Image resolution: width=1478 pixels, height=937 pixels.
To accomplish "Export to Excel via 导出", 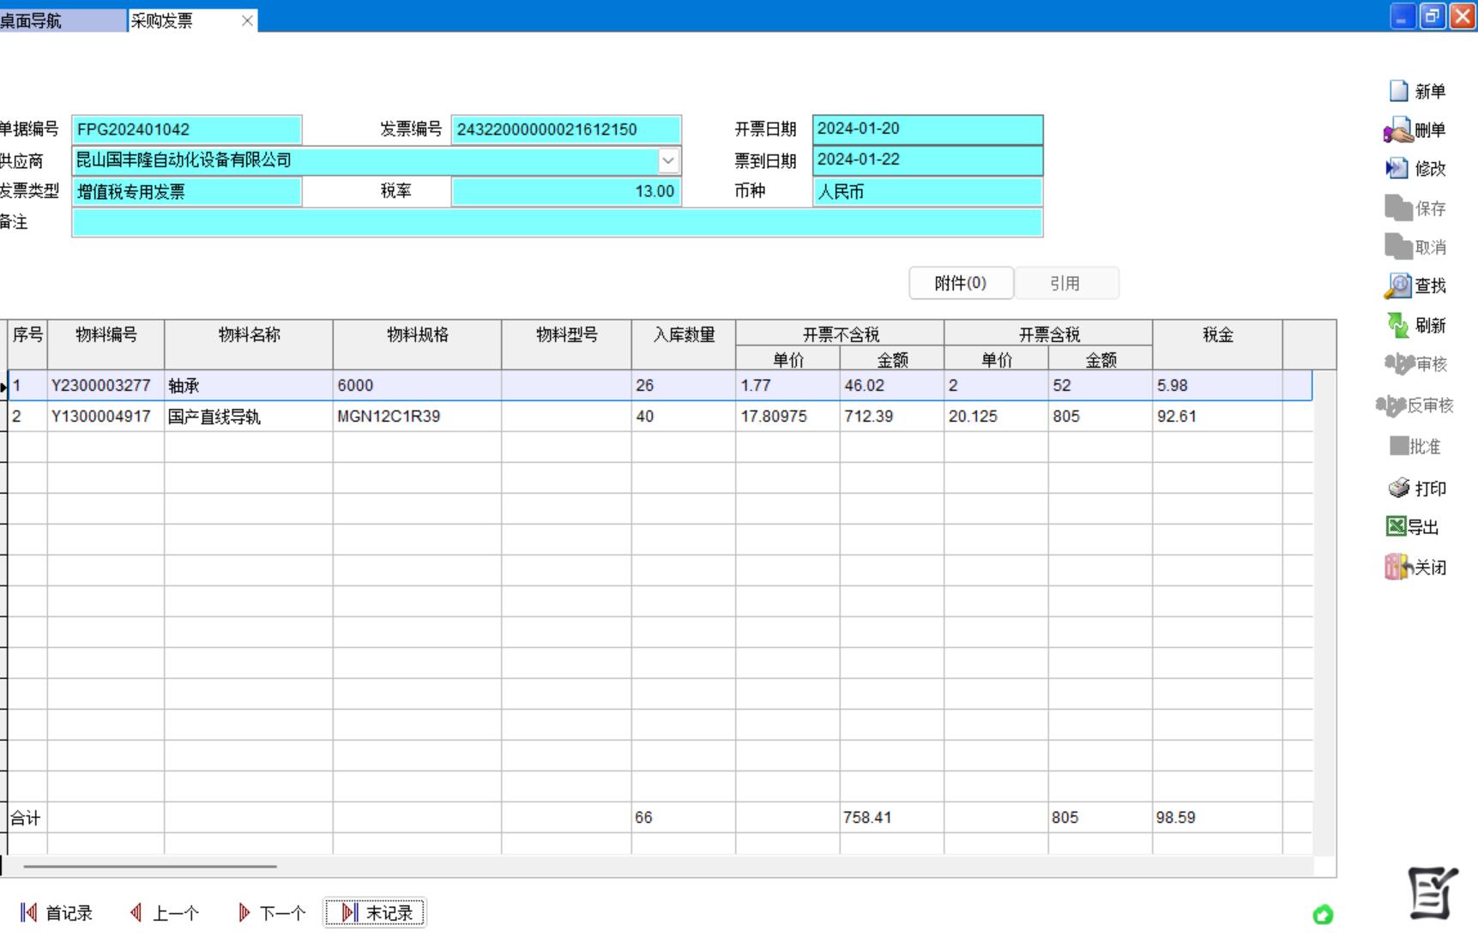I will pos(1397,526).
